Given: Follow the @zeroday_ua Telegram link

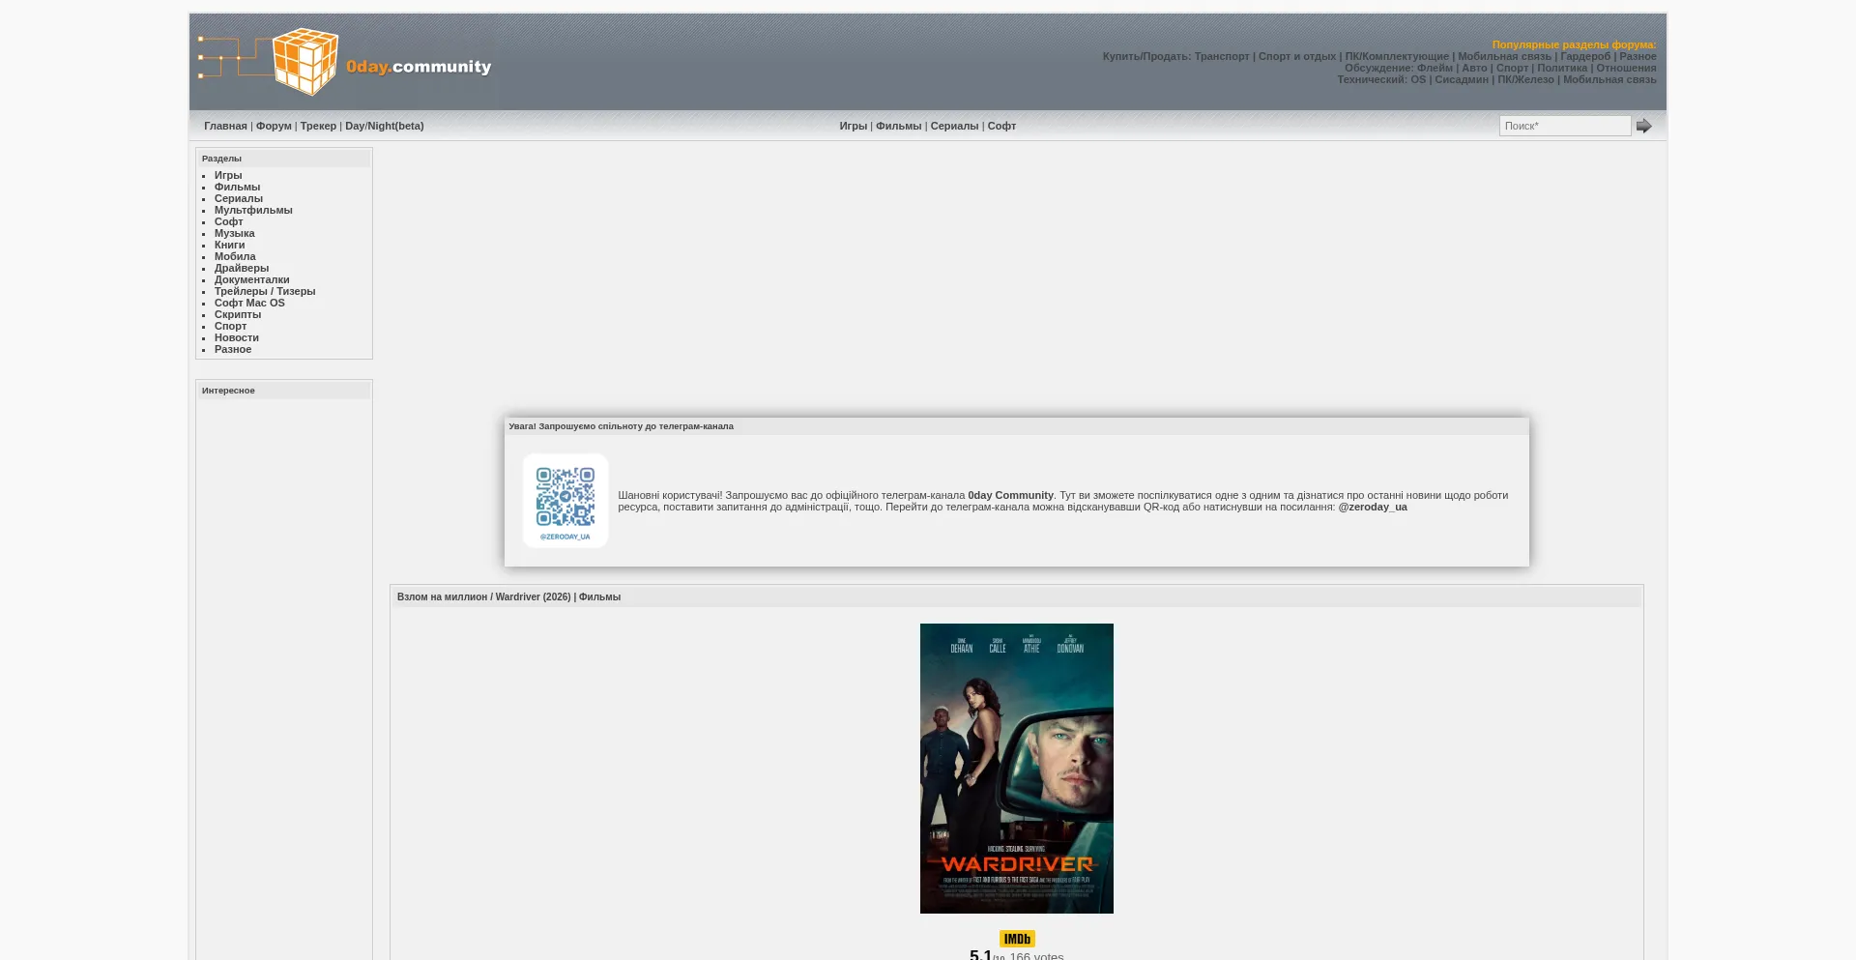Looking at the screenshot, I should click(x=1373, y=507).
